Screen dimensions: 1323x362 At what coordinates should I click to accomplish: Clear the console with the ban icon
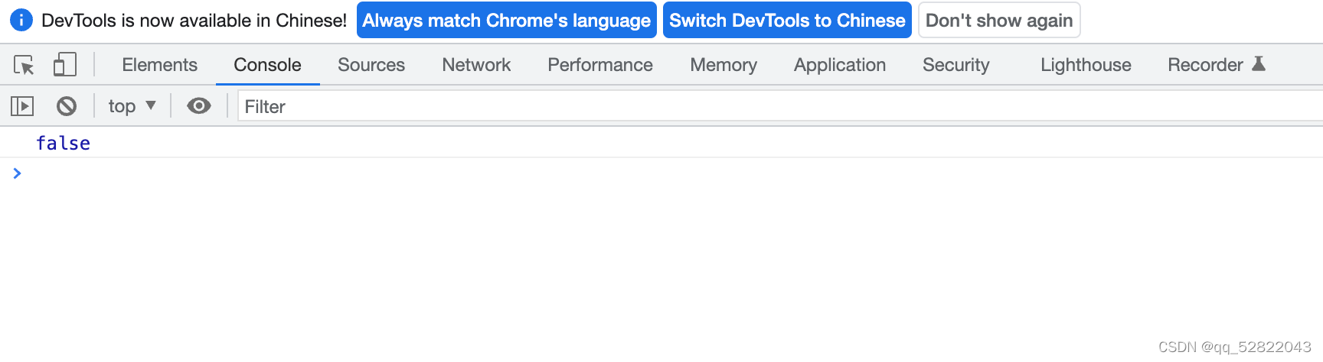67,106
